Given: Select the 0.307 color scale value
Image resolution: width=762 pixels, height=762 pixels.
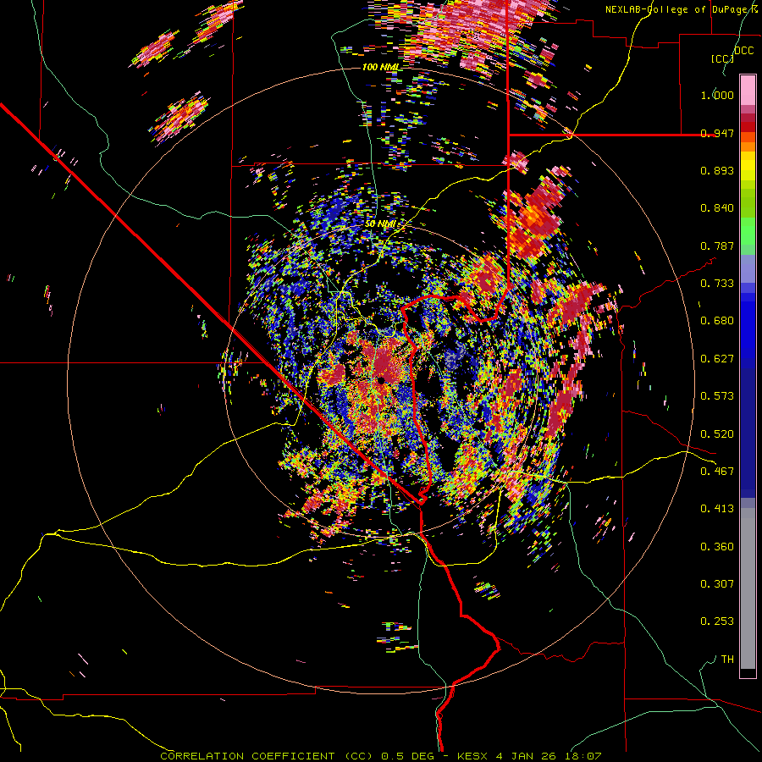Looking at the screenshot, I should coord(717,583).
